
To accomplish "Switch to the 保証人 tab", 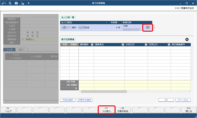I will 22,50.
